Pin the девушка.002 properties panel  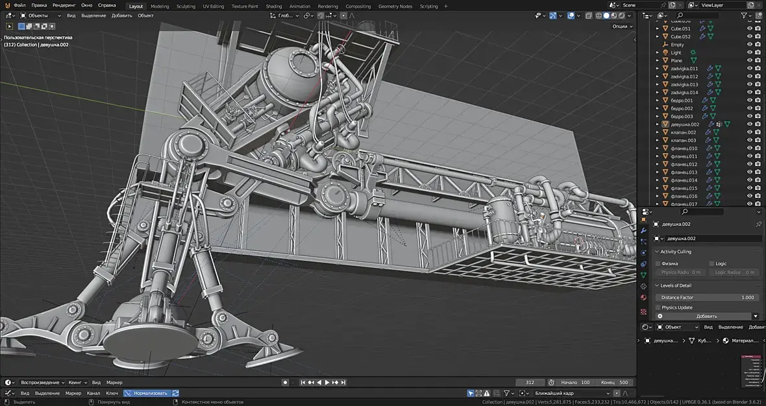pyautogui.click(x=758, y=224)
